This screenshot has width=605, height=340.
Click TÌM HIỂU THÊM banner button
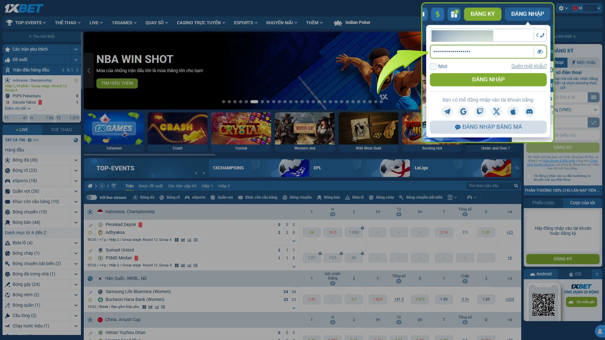point(117,83)
